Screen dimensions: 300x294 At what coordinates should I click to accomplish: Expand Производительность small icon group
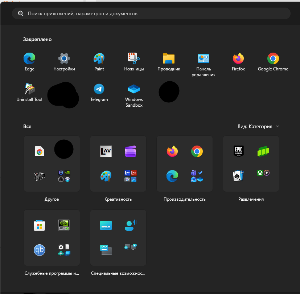(197, 176)
